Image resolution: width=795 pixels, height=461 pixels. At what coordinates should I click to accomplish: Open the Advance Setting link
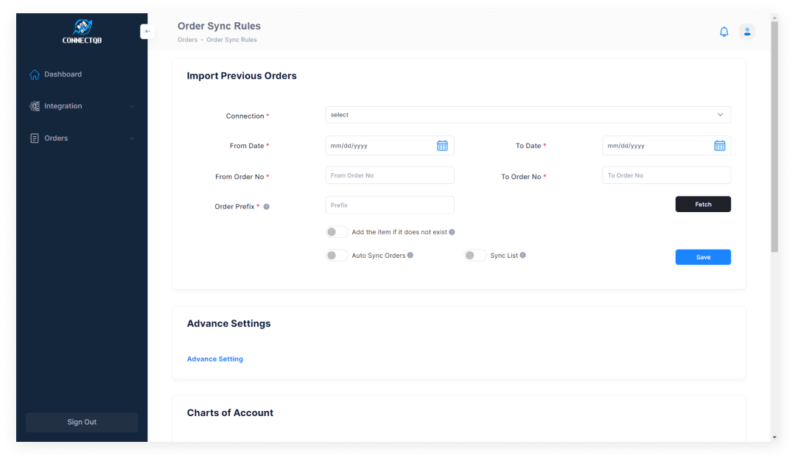[x=215, y=359]
